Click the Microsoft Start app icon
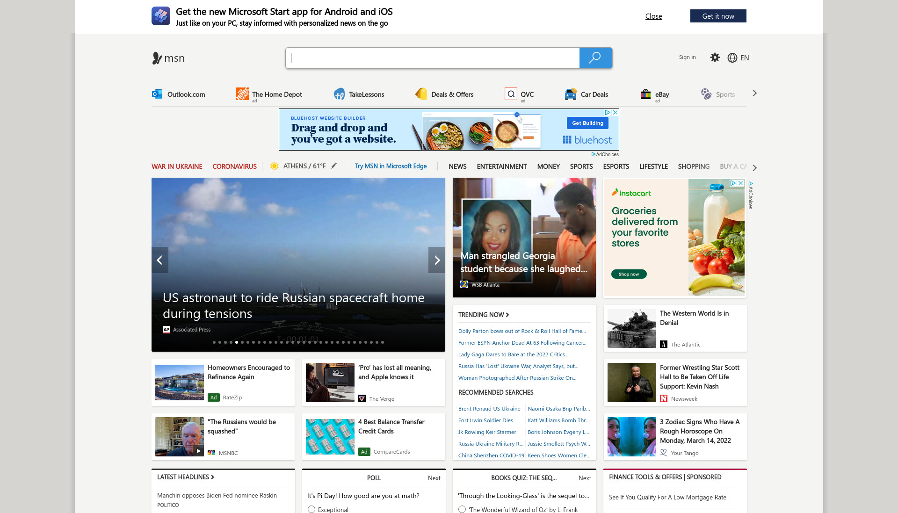This screenshot has width=898, height=513. (160, 16)
